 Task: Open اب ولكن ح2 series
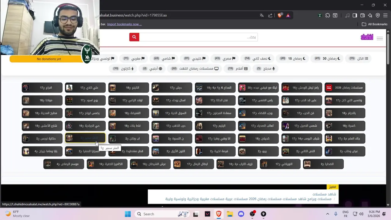(129, 138)
